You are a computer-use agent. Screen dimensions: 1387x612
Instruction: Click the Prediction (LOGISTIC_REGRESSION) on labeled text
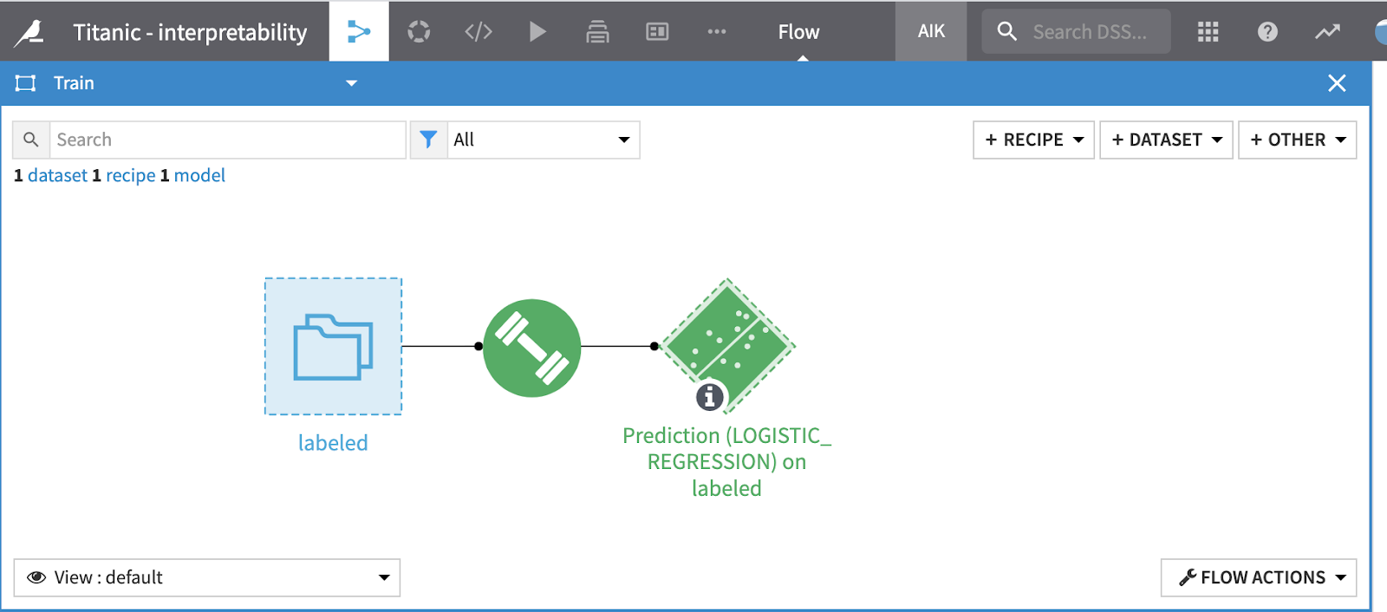click(x=726, y=462)
